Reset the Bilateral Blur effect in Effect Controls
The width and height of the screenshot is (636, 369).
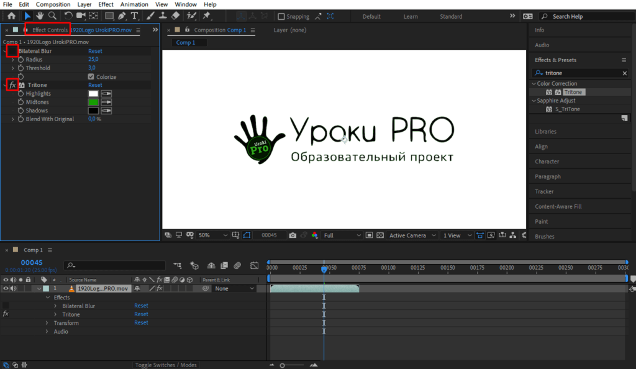click(95, 51)
